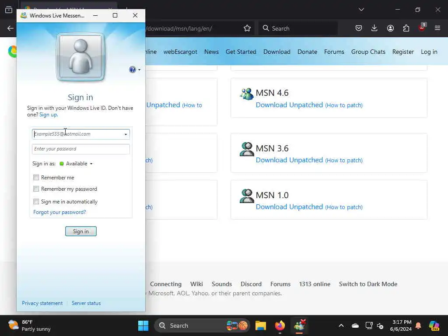Open the Server status link

click(x=86, y=303)
